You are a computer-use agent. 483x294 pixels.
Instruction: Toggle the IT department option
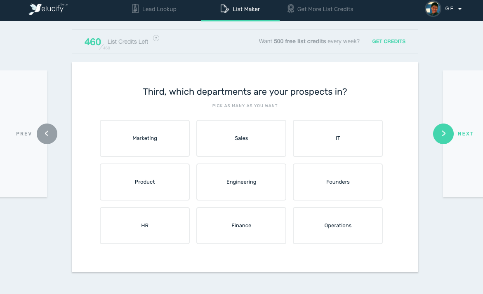[x=338, y=138]
